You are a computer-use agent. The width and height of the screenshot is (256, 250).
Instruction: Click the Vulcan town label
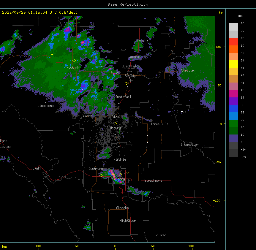pyautogui.click(x=161, y=235)
